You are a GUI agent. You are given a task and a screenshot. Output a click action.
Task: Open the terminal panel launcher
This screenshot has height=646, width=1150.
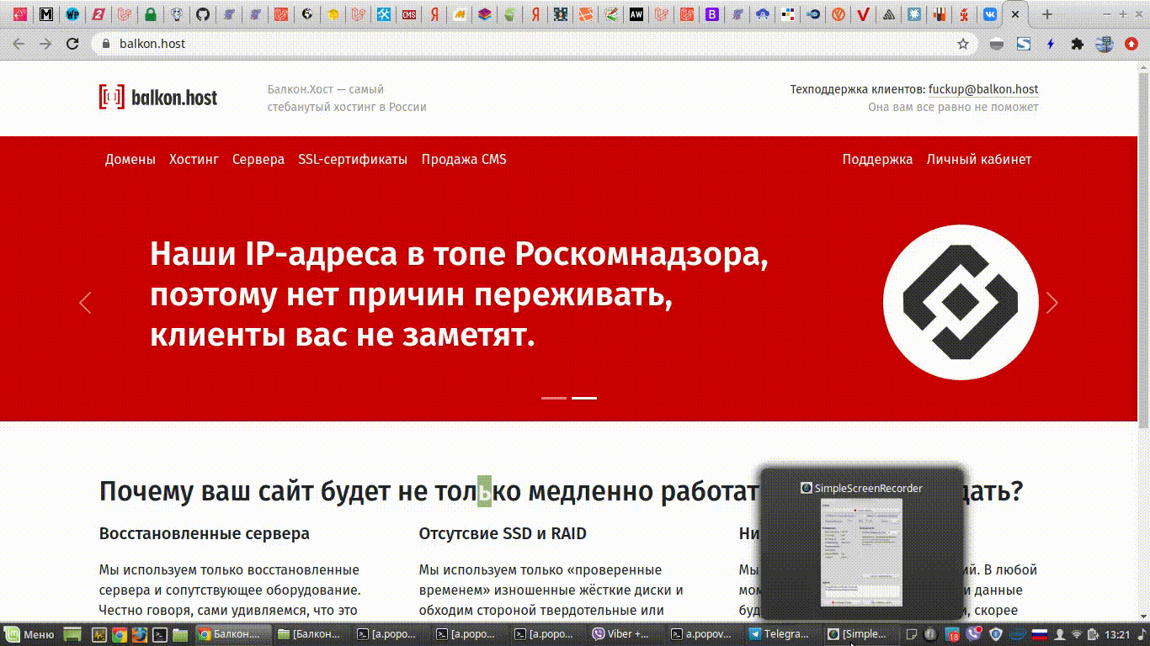(x=159, y=634)
